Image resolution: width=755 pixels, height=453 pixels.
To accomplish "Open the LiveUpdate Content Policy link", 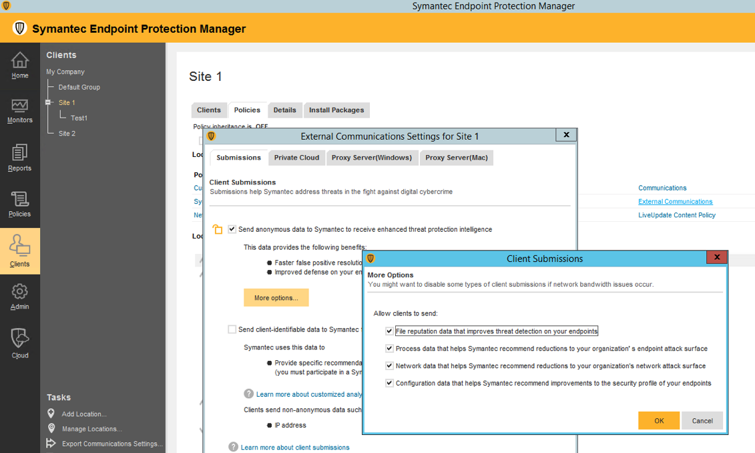I will pyautogui.click(x=676, y=215).
